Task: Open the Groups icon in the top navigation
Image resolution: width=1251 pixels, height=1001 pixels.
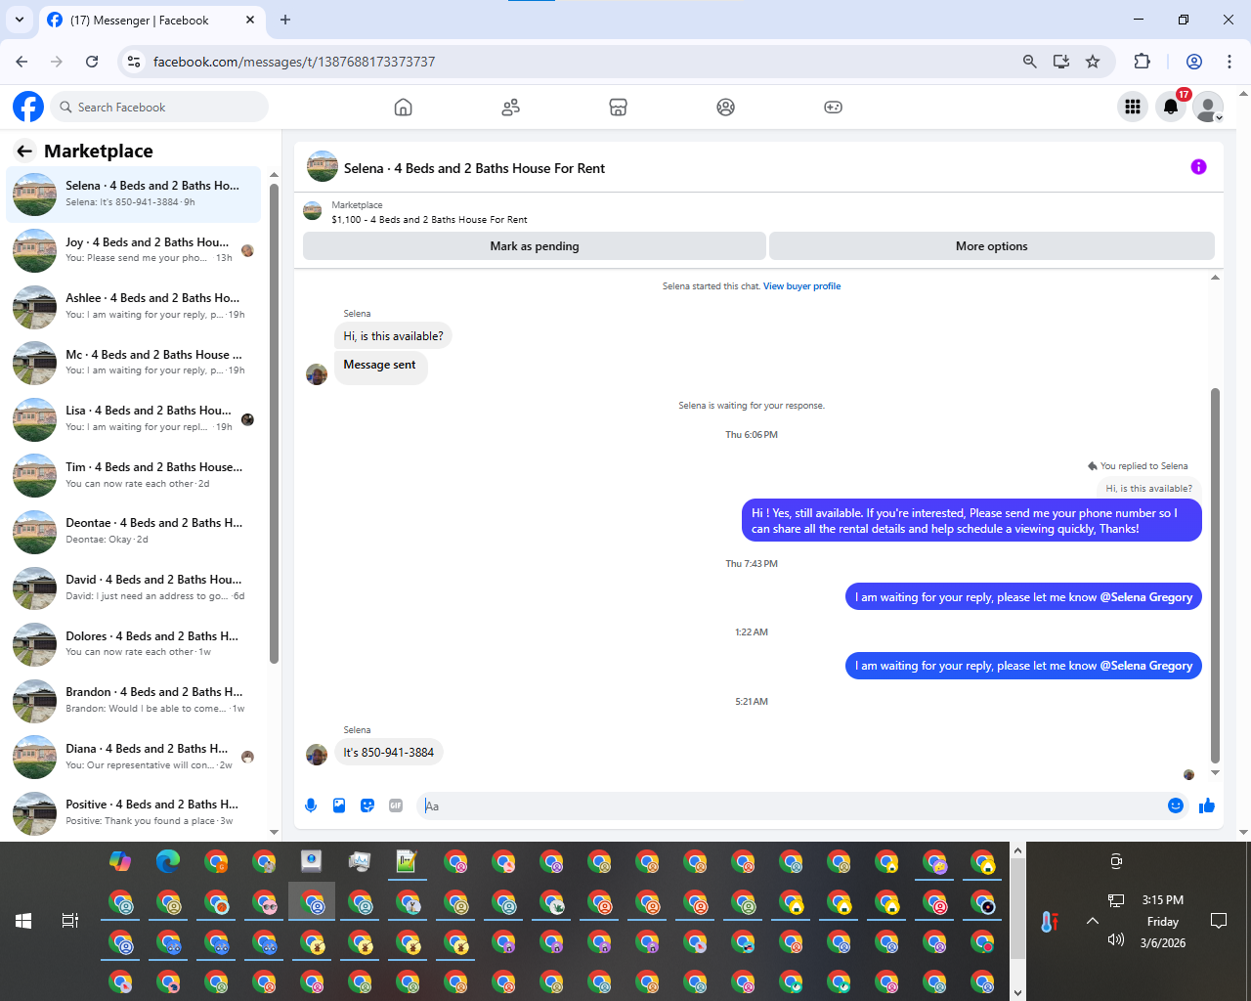Action: [x=725, y=108]
